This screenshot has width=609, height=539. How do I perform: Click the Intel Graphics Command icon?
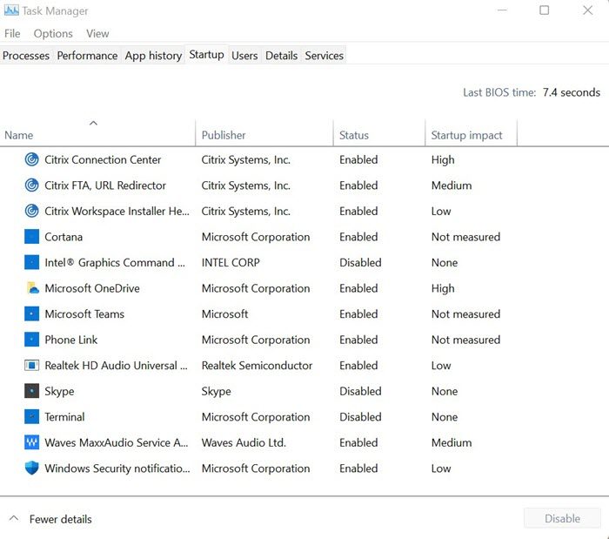click(x=32, y=262)
